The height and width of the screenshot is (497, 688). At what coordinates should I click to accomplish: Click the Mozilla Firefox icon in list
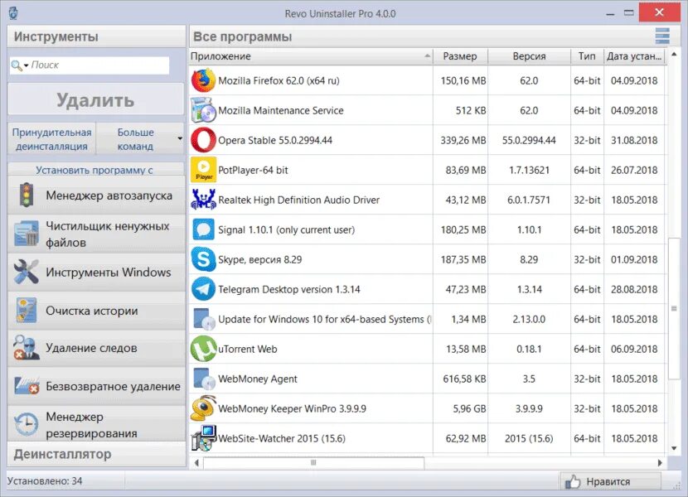[203, 80]
